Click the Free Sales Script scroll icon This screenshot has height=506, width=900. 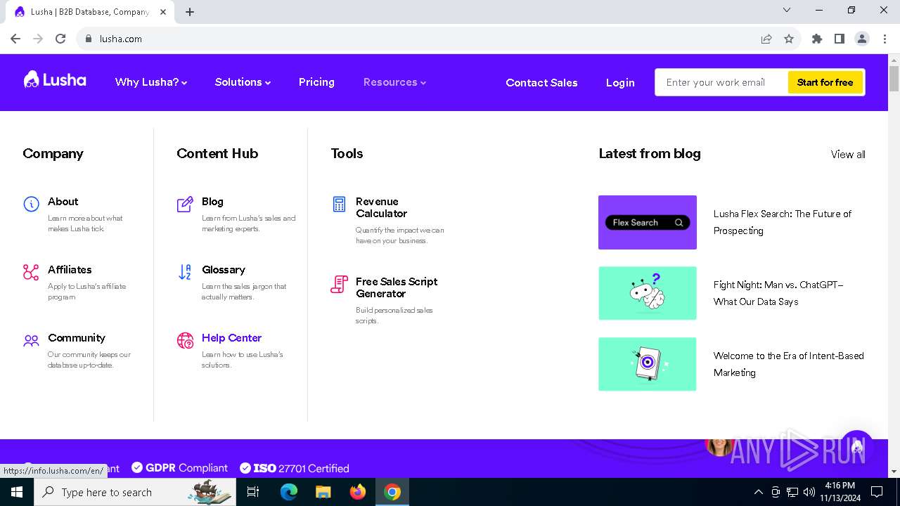coord(339,284)
